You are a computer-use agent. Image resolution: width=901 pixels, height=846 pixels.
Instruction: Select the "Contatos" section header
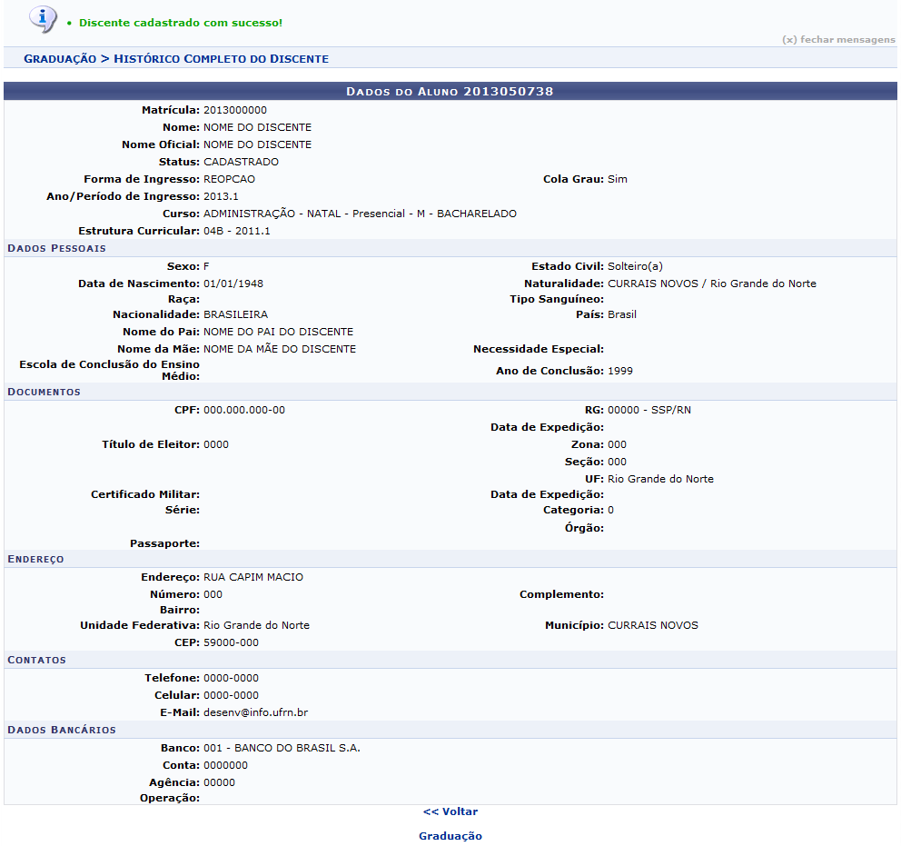click(36, 660)
